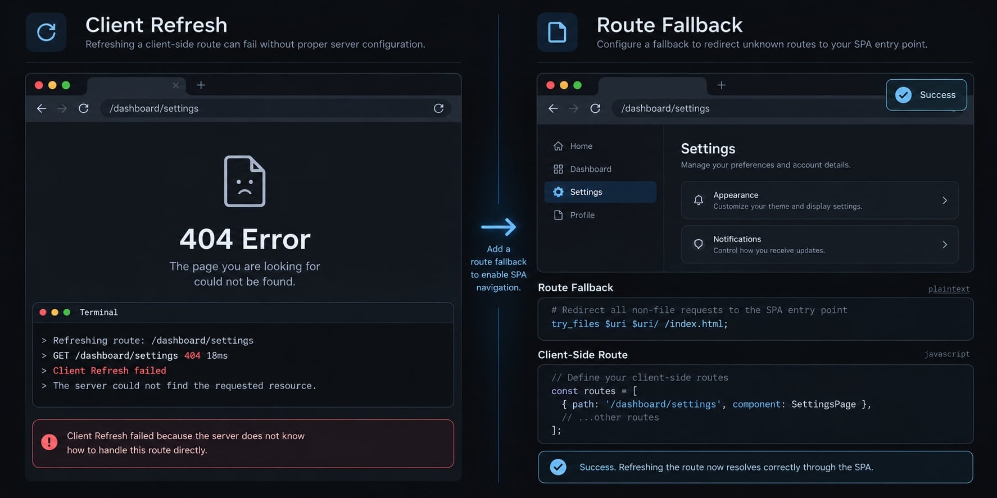997x498 pixels.
Task: Click the Appearance bell icon
Action: (699, 200)
